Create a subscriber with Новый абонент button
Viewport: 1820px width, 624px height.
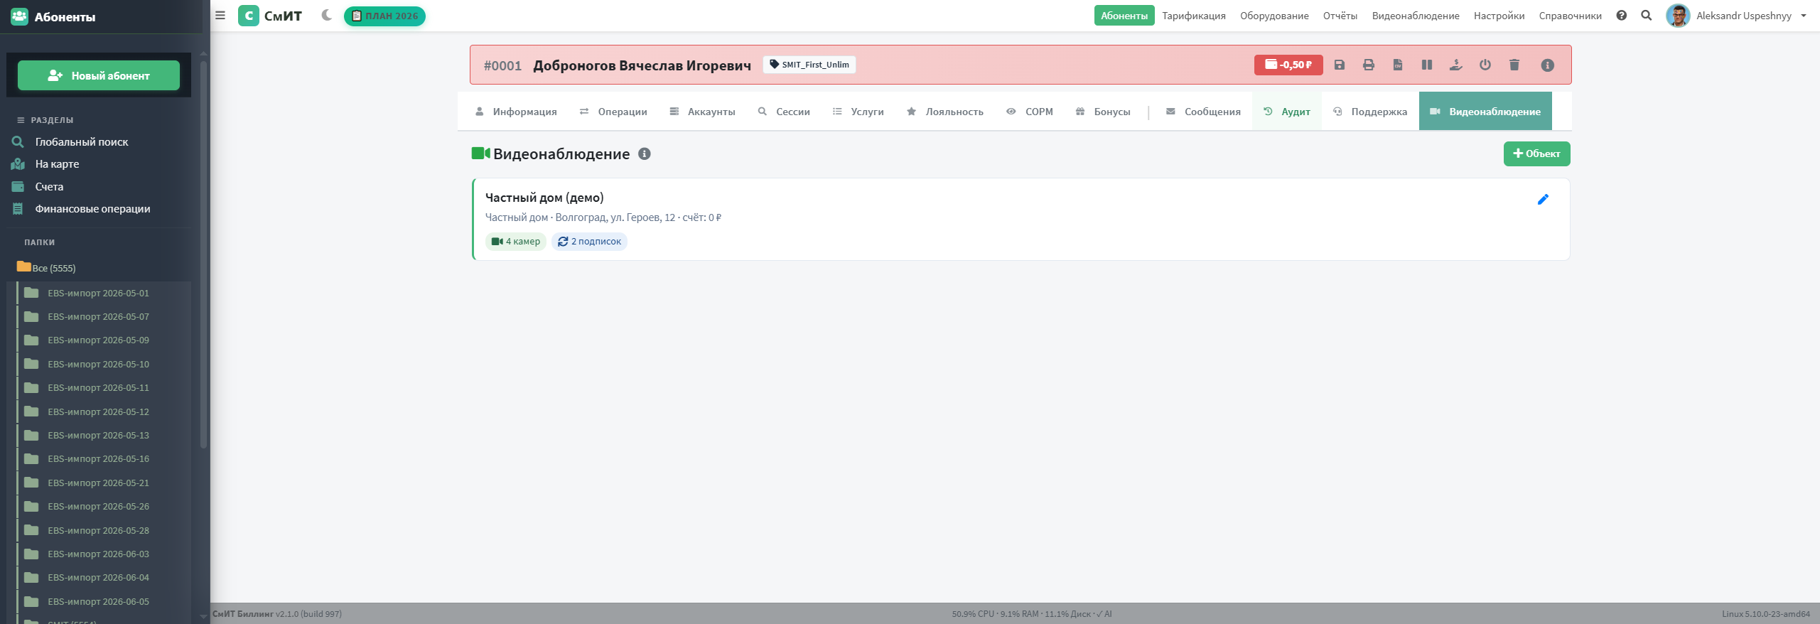[x=99, y=75]
